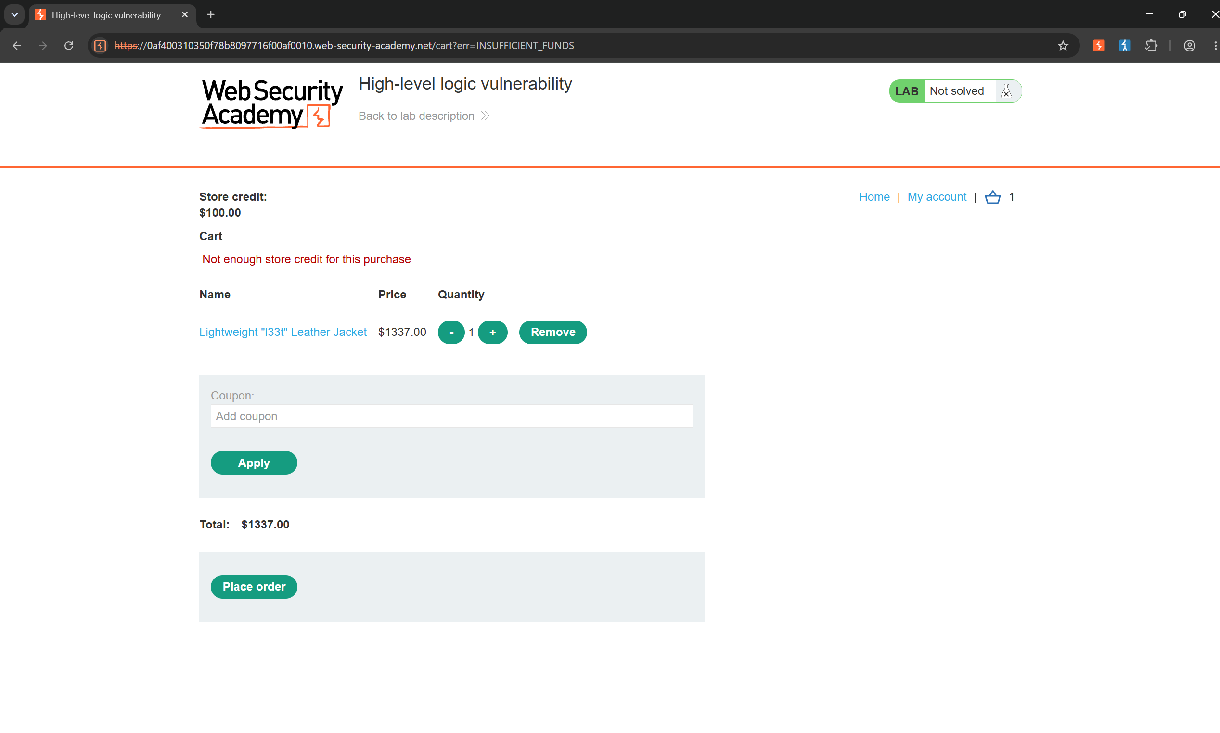Viewport: 1220px width, 733px height.
Task: Open the tab search dropdown arrow
Action: point(14,15)
